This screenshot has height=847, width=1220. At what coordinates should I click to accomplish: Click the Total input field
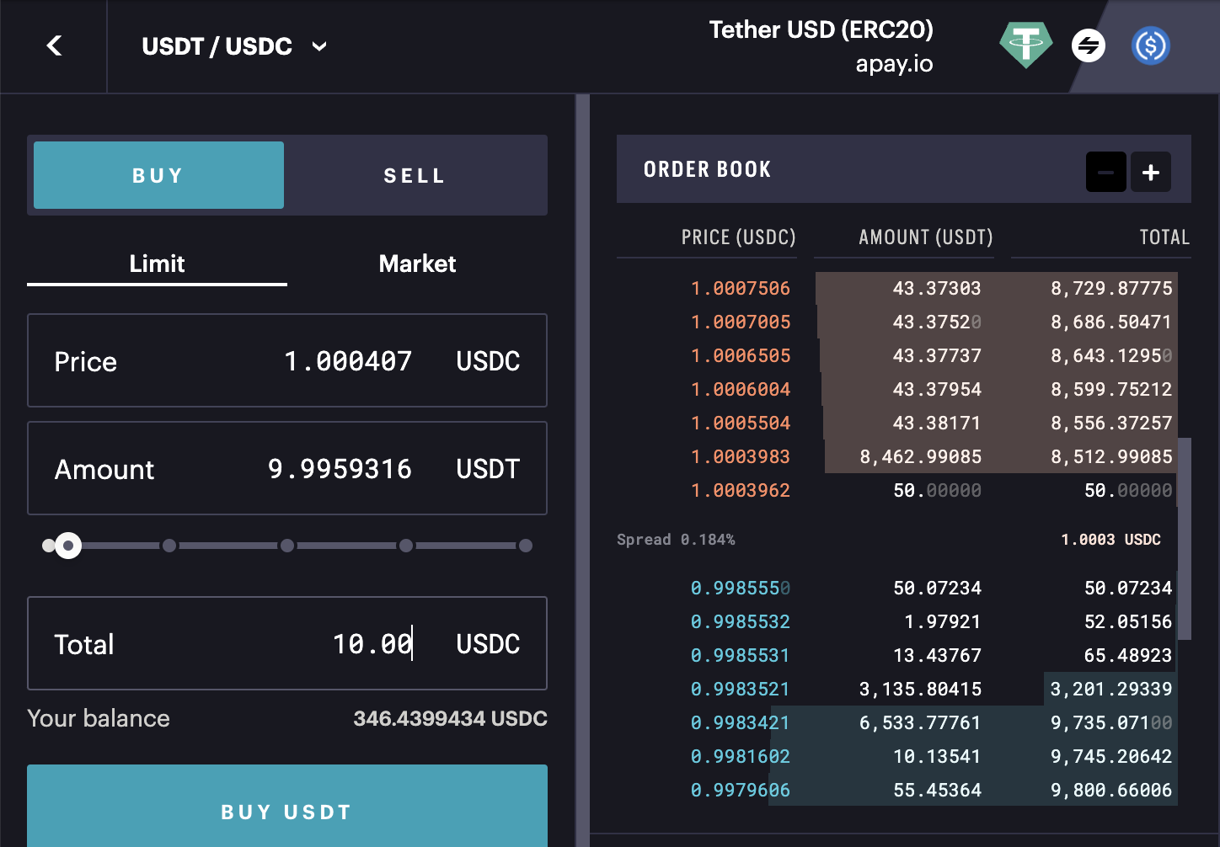(x=287, y=643)
